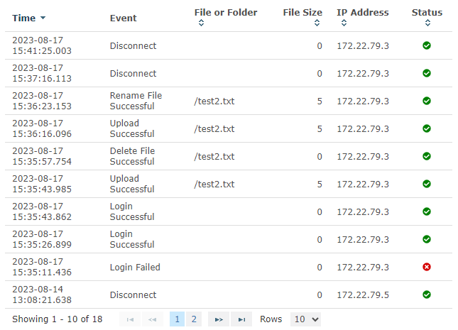458x330 pixels.
Task: Sort by the Status column arrows
Action: point(427,23)
